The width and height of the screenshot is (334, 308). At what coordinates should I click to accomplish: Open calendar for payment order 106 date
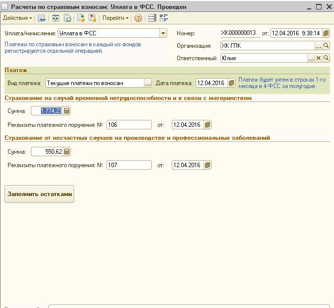click(x=208, y=124)
